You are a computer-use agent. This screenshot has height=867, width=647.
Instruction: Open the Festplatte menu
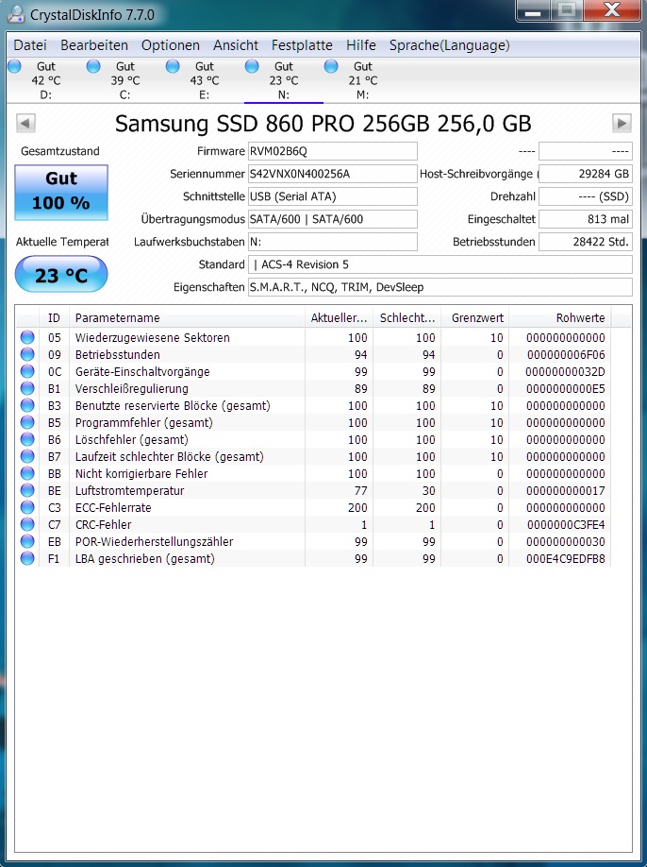coord(302,45)
